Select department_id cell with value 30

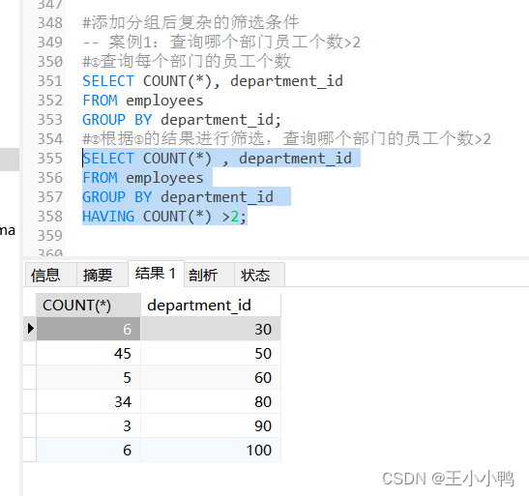211,329
